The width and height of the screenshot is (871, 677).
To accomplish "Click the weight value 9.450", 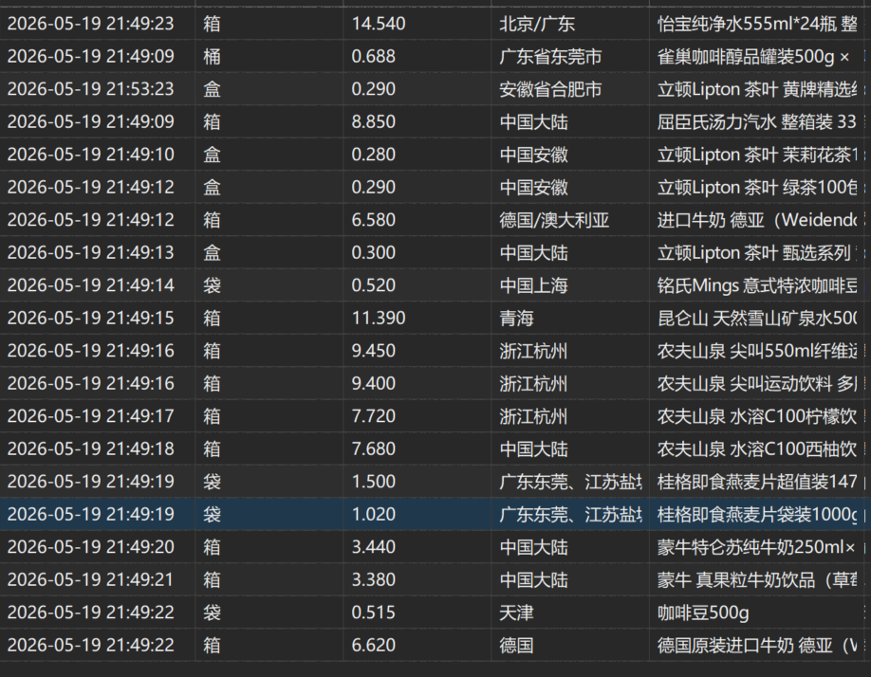I will [373, 351].
